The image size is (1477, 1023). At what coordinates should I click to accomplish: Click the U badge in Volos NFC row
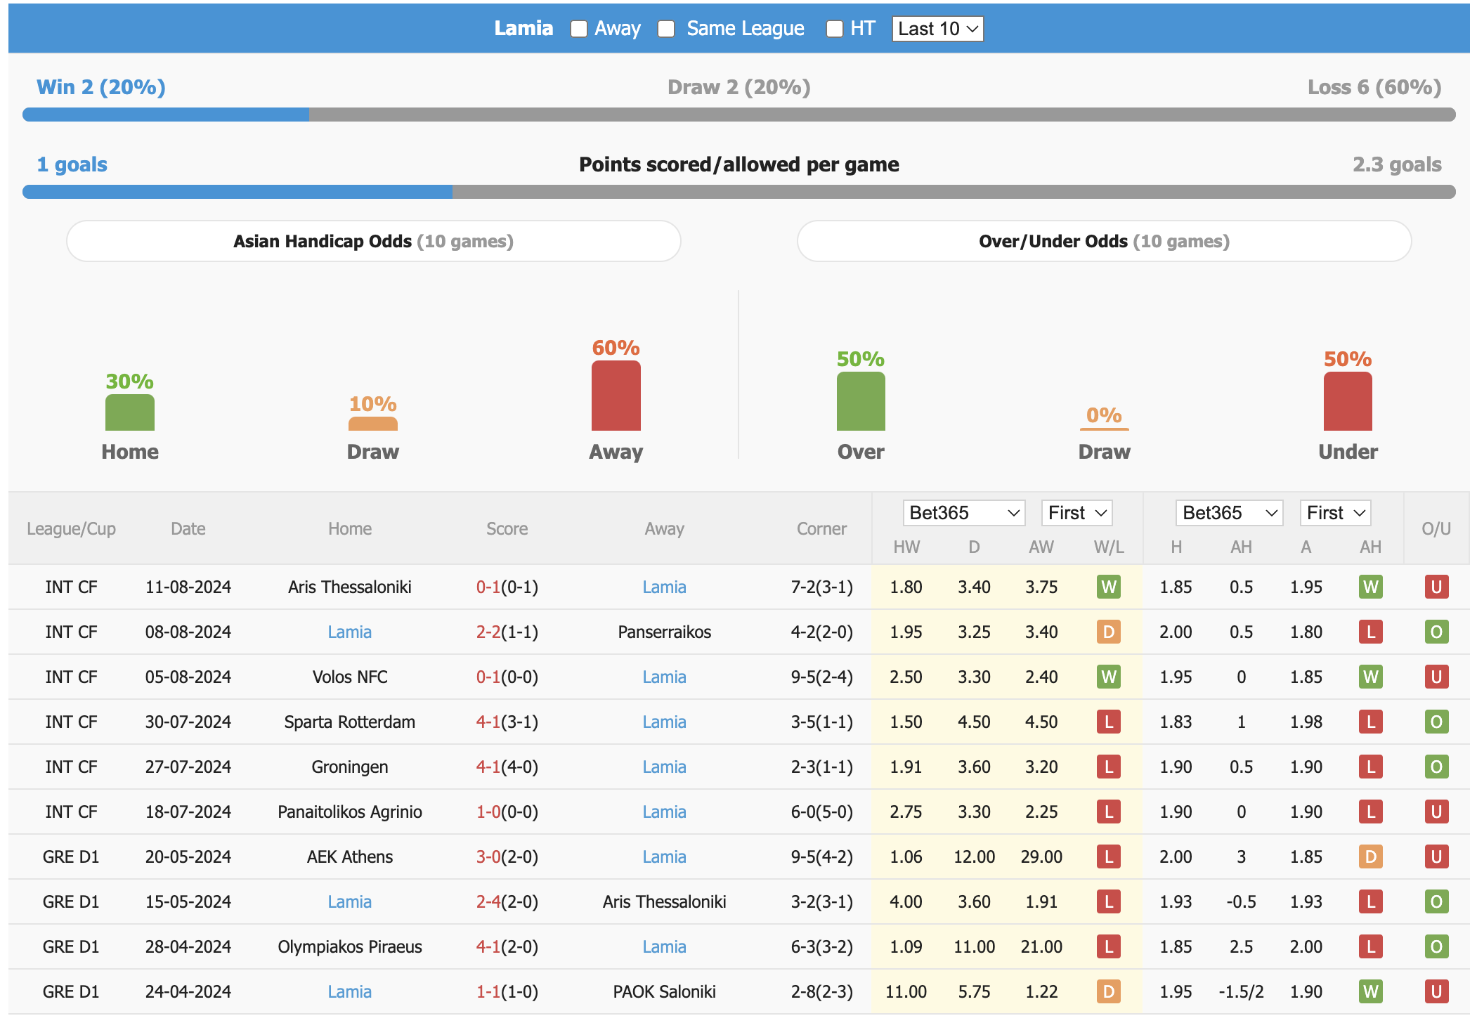(x=1436, y=677)
